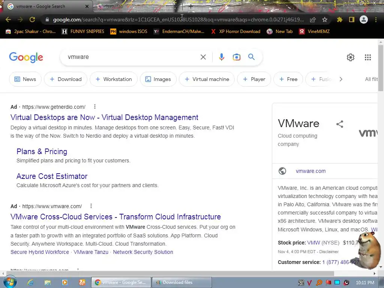The width and height of the screenshot is (384, 288).
Task: Open the red flag tray icon
Action: pyautogui.click(x=328, y=283)
